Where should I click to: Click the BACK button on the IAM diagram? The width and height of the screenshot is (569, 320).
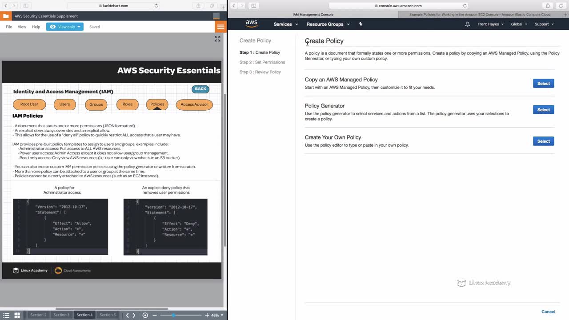click(200, 89)
